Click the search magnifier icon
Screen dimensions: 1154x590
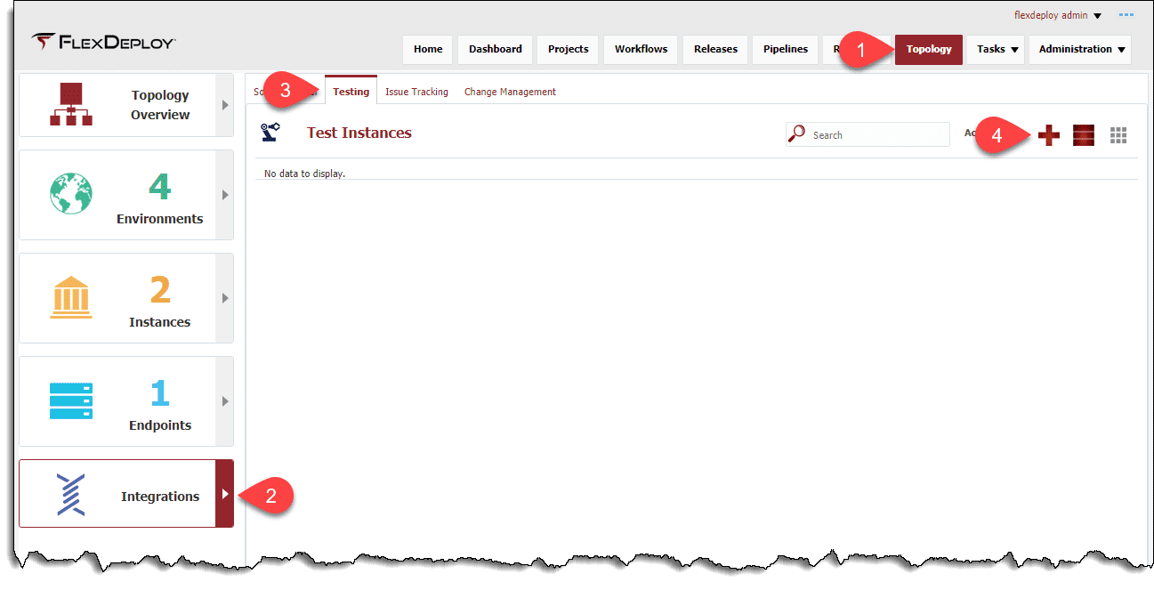[x=797, y=133]
